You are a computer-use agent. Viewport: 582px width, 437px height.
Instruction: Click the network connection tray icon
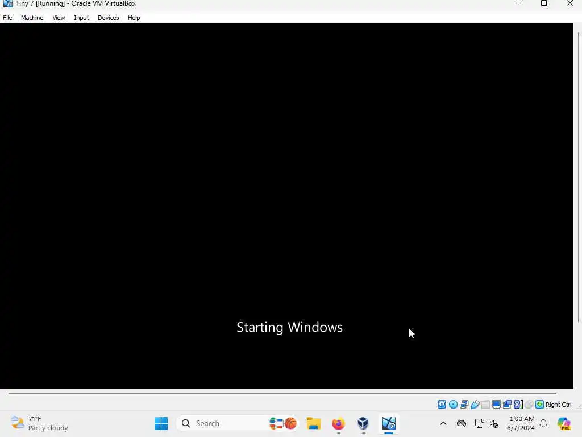[479, 423]
